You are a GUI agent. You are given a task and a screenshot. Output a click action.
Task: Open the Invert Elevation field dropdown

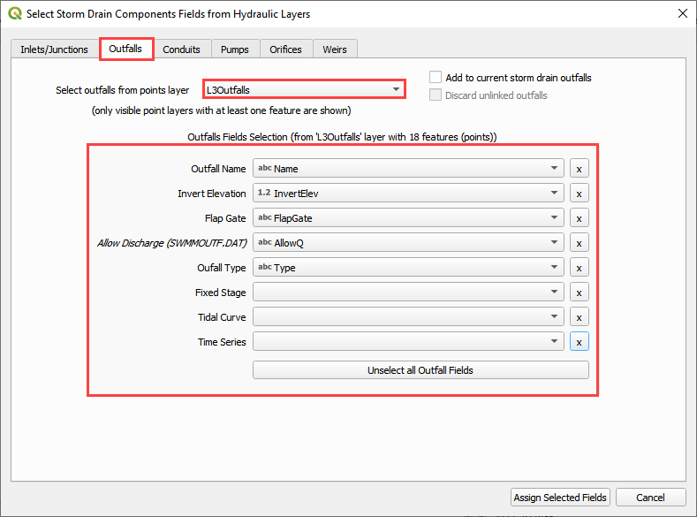click(x=407, y=194)
